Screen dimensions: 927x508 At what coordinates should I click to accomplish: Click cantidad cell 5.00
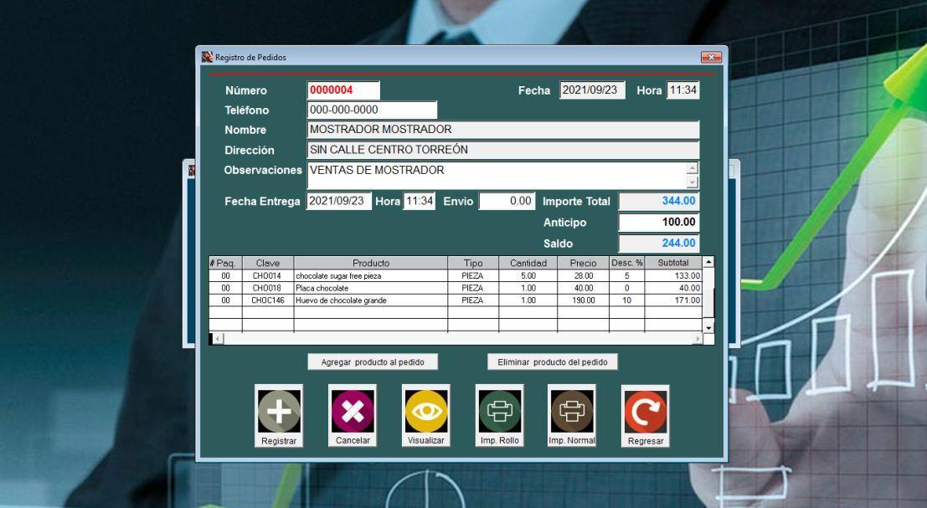point(528,276)
